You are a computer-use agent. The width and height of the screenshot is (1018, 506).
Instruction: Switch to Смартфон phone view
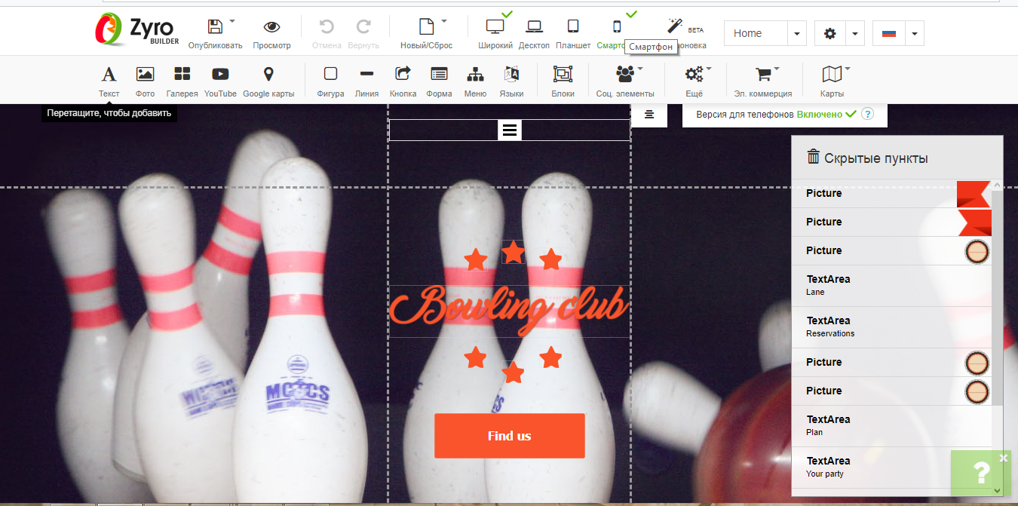coord(616,27)
